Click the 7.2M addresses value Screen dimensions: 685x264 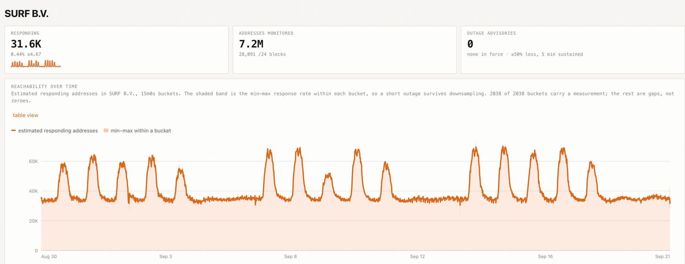(251, 44)
